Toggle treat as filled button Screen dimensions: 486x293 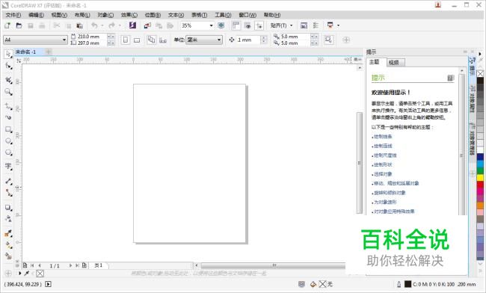(x=328, y=40)
